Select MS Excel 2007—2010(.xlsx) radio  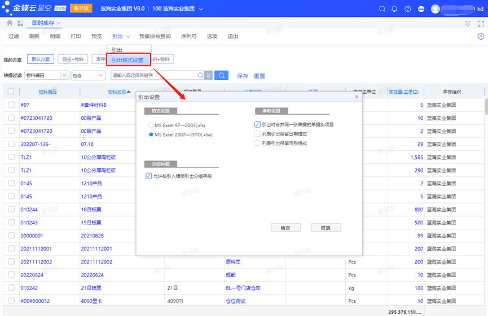click(151, 135)
